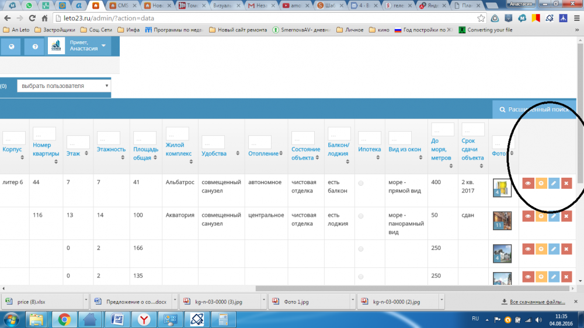Click the first round icon in blue header
This screenshot has height=328, width=584.
pos(12,47)
